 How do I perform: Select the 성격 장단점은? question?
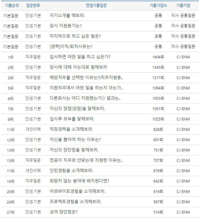point(63,212)
